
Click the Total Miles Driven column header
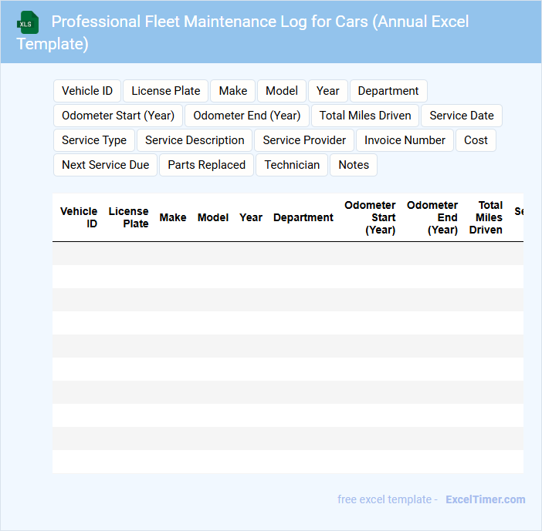pyautogui.click(x=486, y=217)
